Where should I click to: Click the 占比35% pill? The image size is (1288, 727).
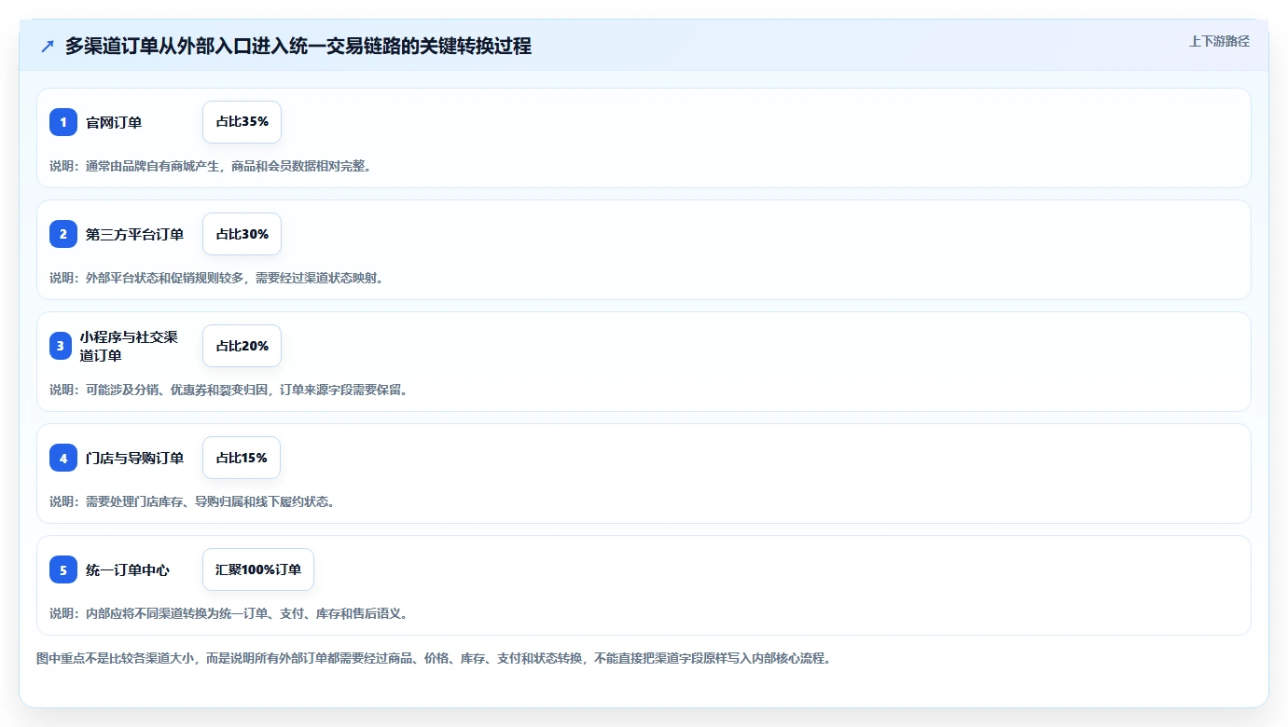coord(242,122)
